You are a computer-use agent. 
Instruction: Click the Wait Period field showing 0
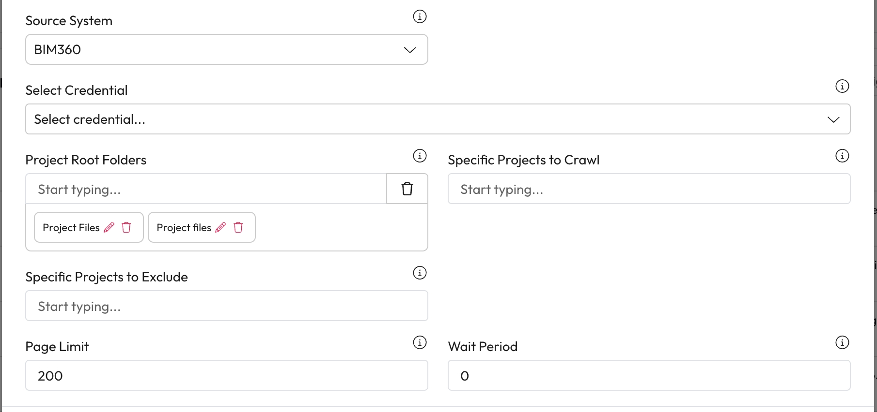tap(649, 376)
